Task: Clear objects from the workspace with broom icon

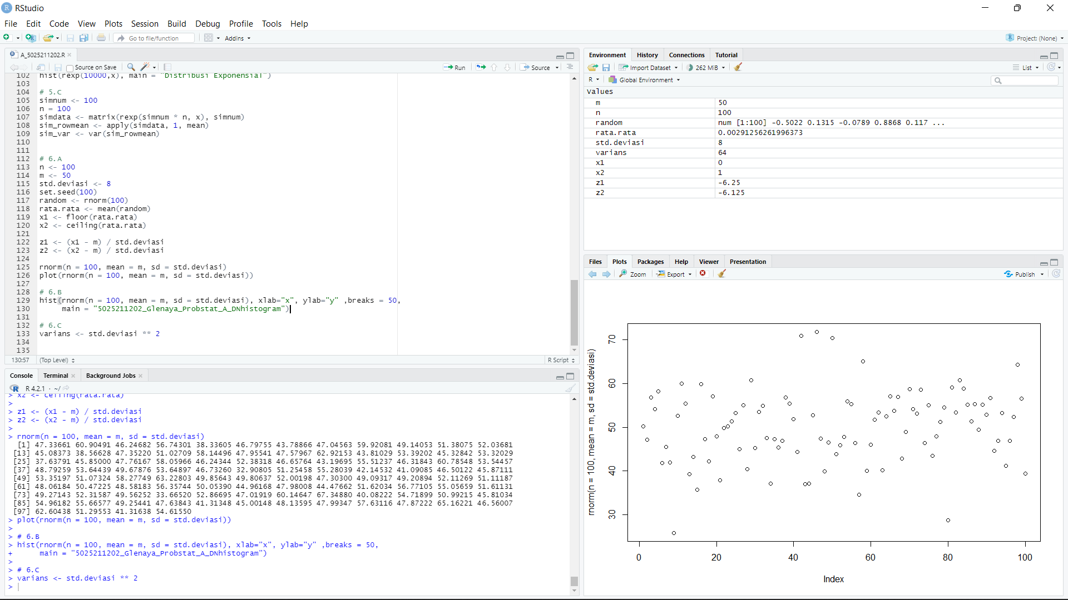Action: click(x=738, y=67)
